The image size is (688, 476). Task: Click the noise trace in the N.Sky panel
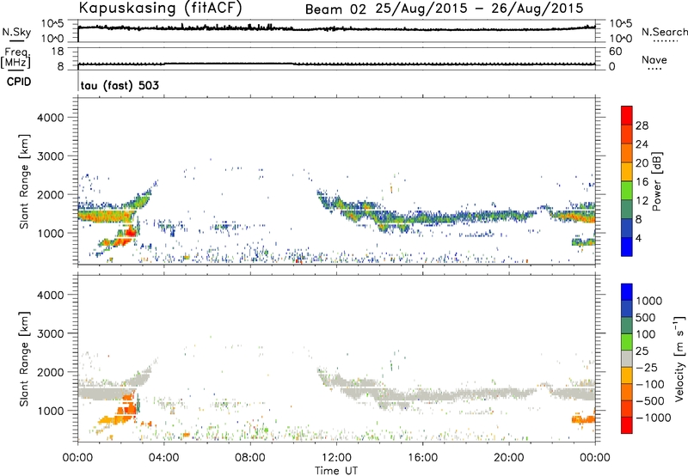(x=336, y=28)
